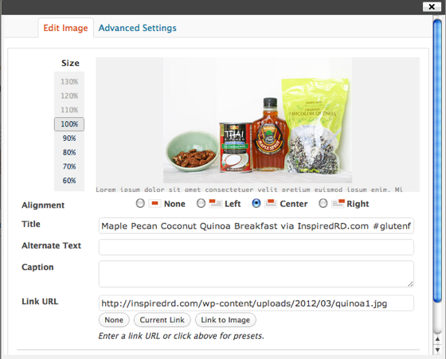The width and height of the screenshot is (446, 359).
Task: Set image size to 60%
Action: tap(69, 181)
